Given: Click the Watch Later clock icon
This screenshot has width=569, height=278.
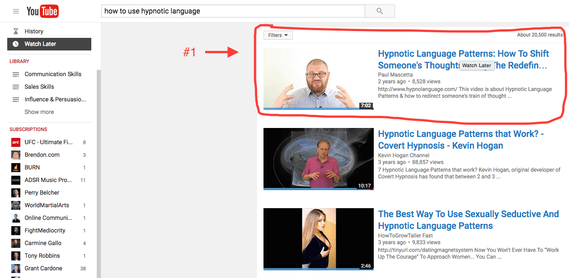Looking at the screenshot, I should click(16, 44).
